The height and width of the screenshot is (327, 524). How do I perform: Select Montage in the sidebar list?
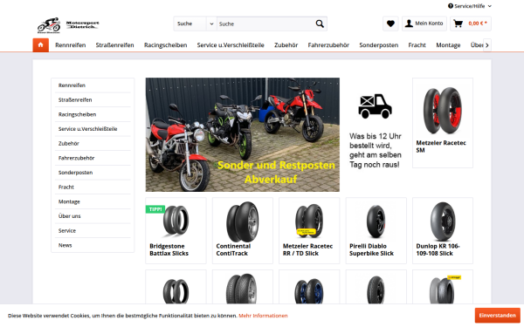pyautogui.click(x=93, y=201)
